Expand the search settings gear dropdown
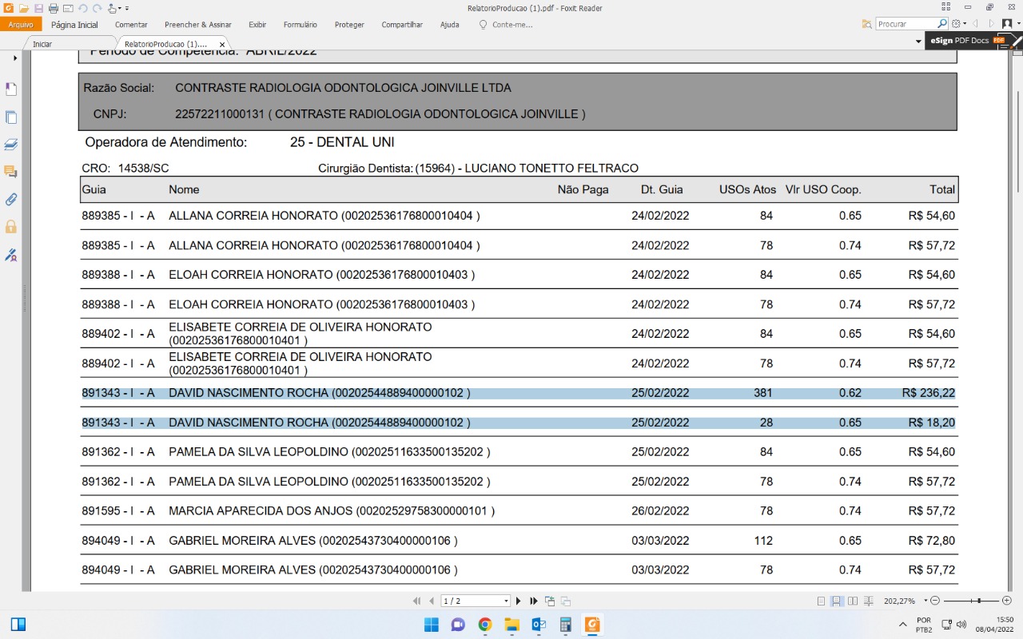Viewport: 1023px width, 639px height. point(965,24)
